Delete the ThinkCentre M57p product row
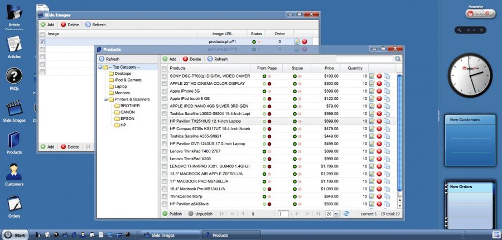This screenshot has width=502, height=240. tap(379, 196)
